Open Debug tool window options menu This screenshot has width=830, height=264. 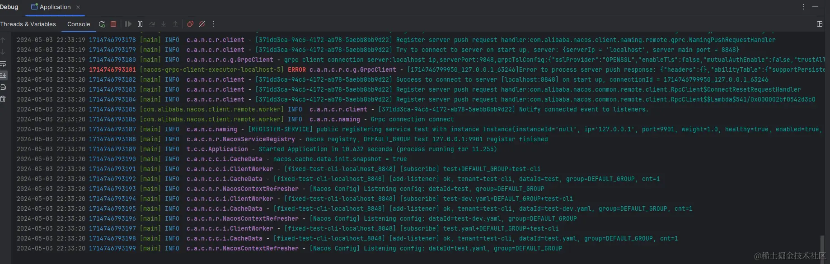point(803,7)
